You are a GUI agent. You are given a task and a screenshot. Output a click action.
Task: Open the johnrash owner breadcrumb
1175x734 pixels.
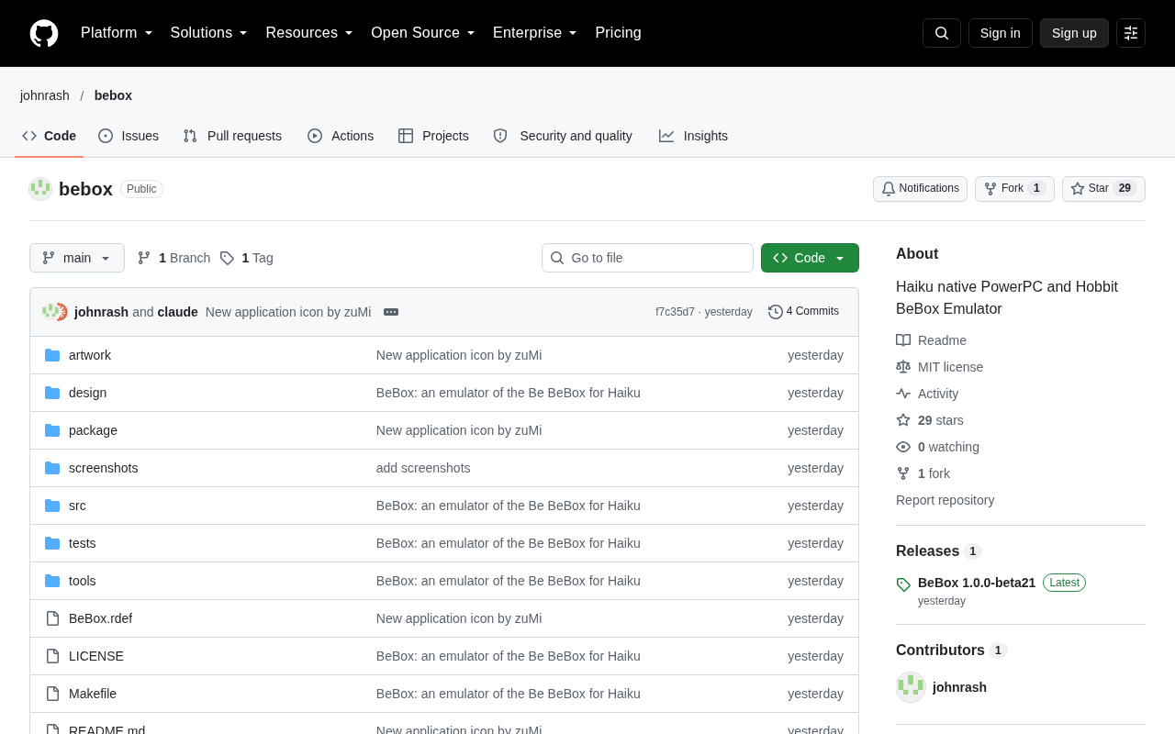[45, 95]
